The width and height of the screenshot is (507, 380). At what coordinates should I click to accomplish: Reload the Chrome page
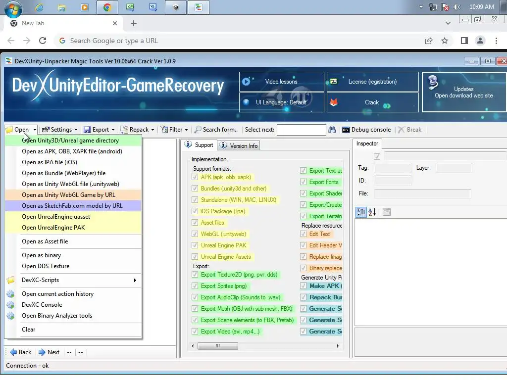pyautogui.click(x=43, y=41)
